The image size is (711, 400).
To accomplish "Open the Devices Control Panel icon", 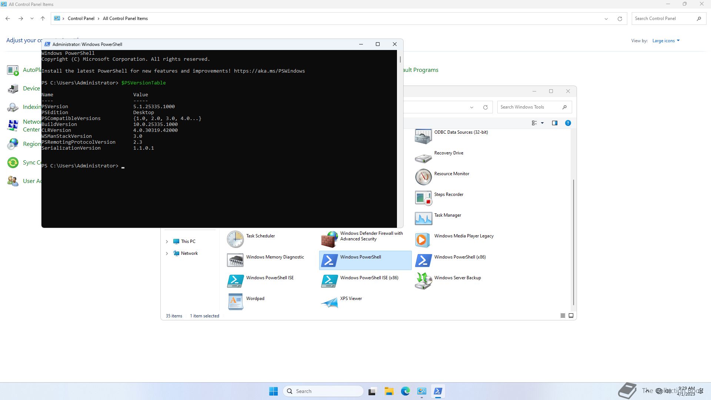I will pos(13,89).
